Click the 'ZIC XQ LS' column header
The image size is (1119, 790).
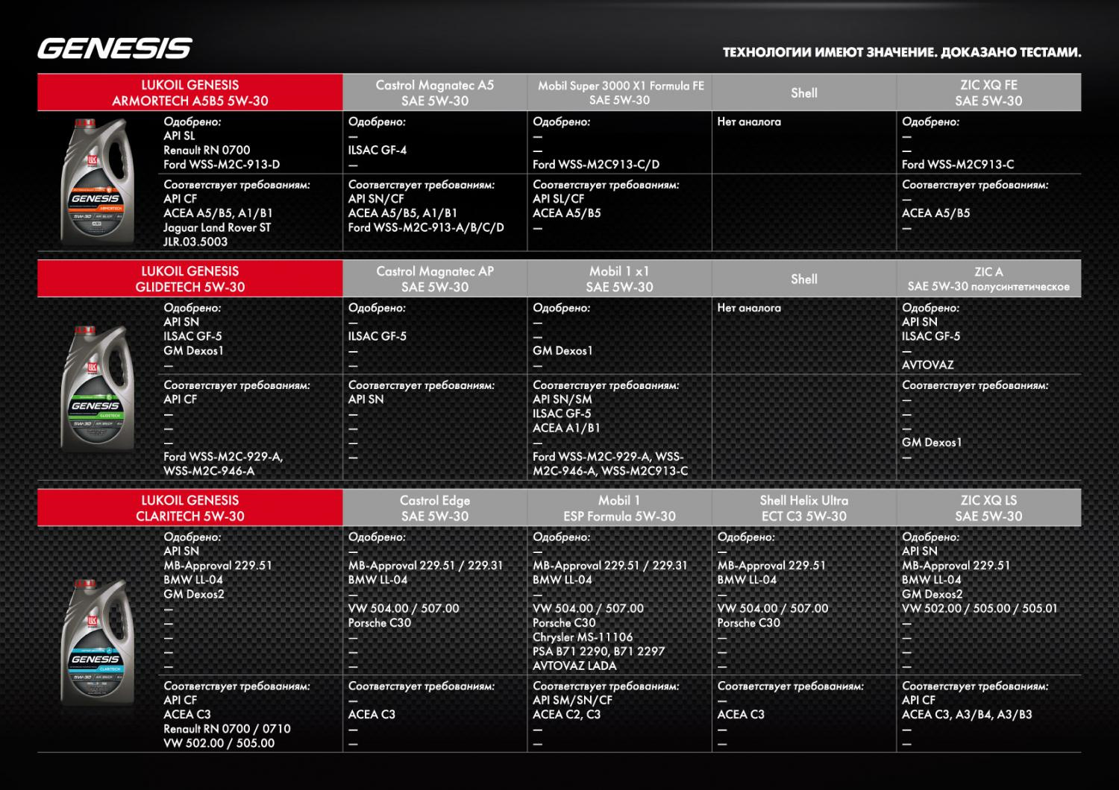click(988, 508)
